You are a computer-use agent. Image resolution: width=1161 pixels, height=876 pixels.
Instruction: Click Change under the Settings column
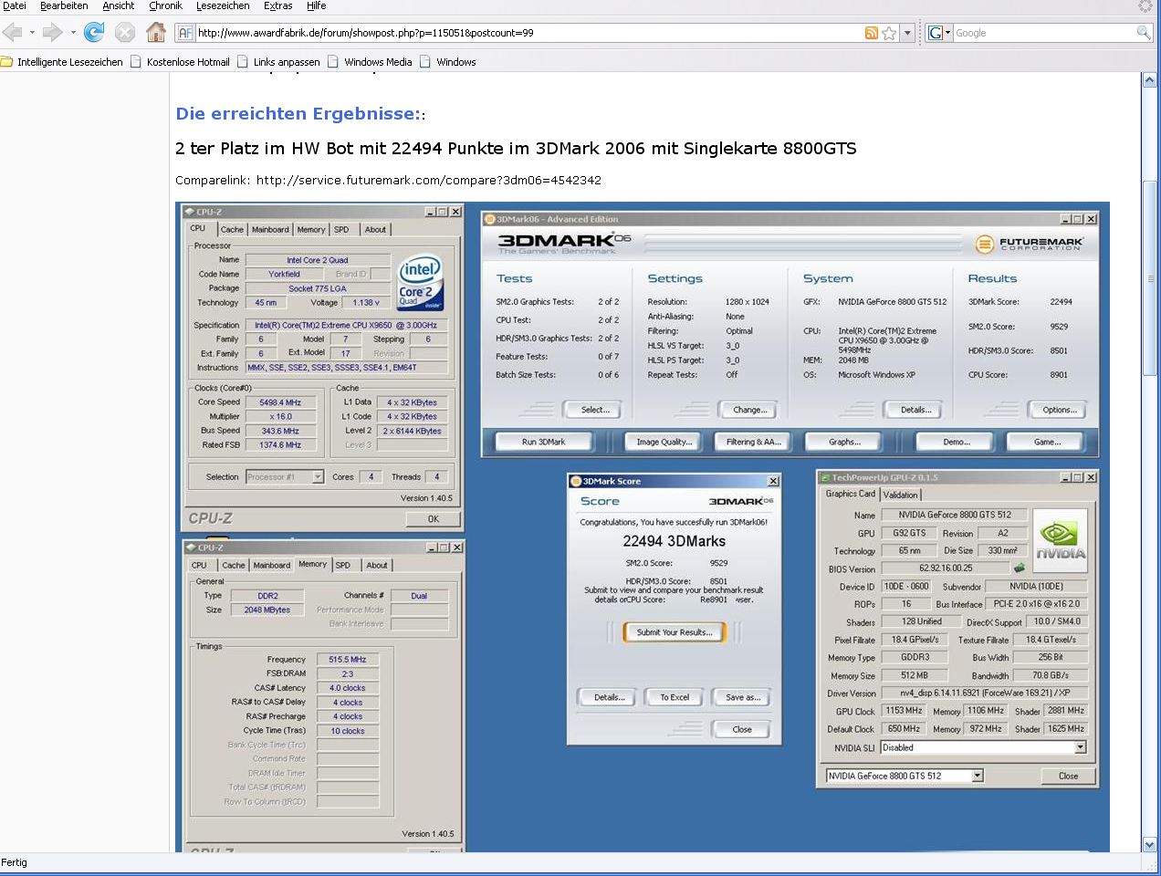(750, 410)
